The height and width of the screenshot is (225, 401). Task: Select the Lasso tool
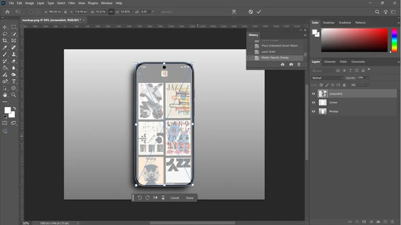[5, 34]
